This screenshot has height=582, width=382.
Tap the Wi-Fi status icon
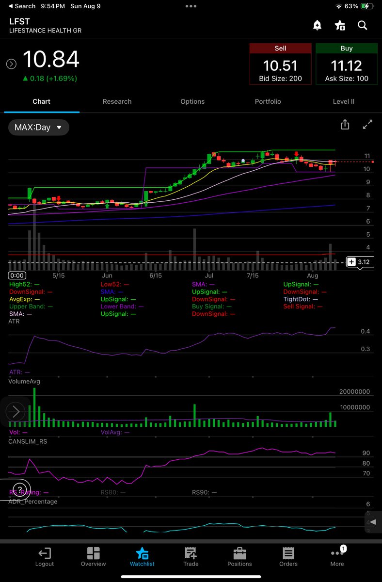[338, 6]
